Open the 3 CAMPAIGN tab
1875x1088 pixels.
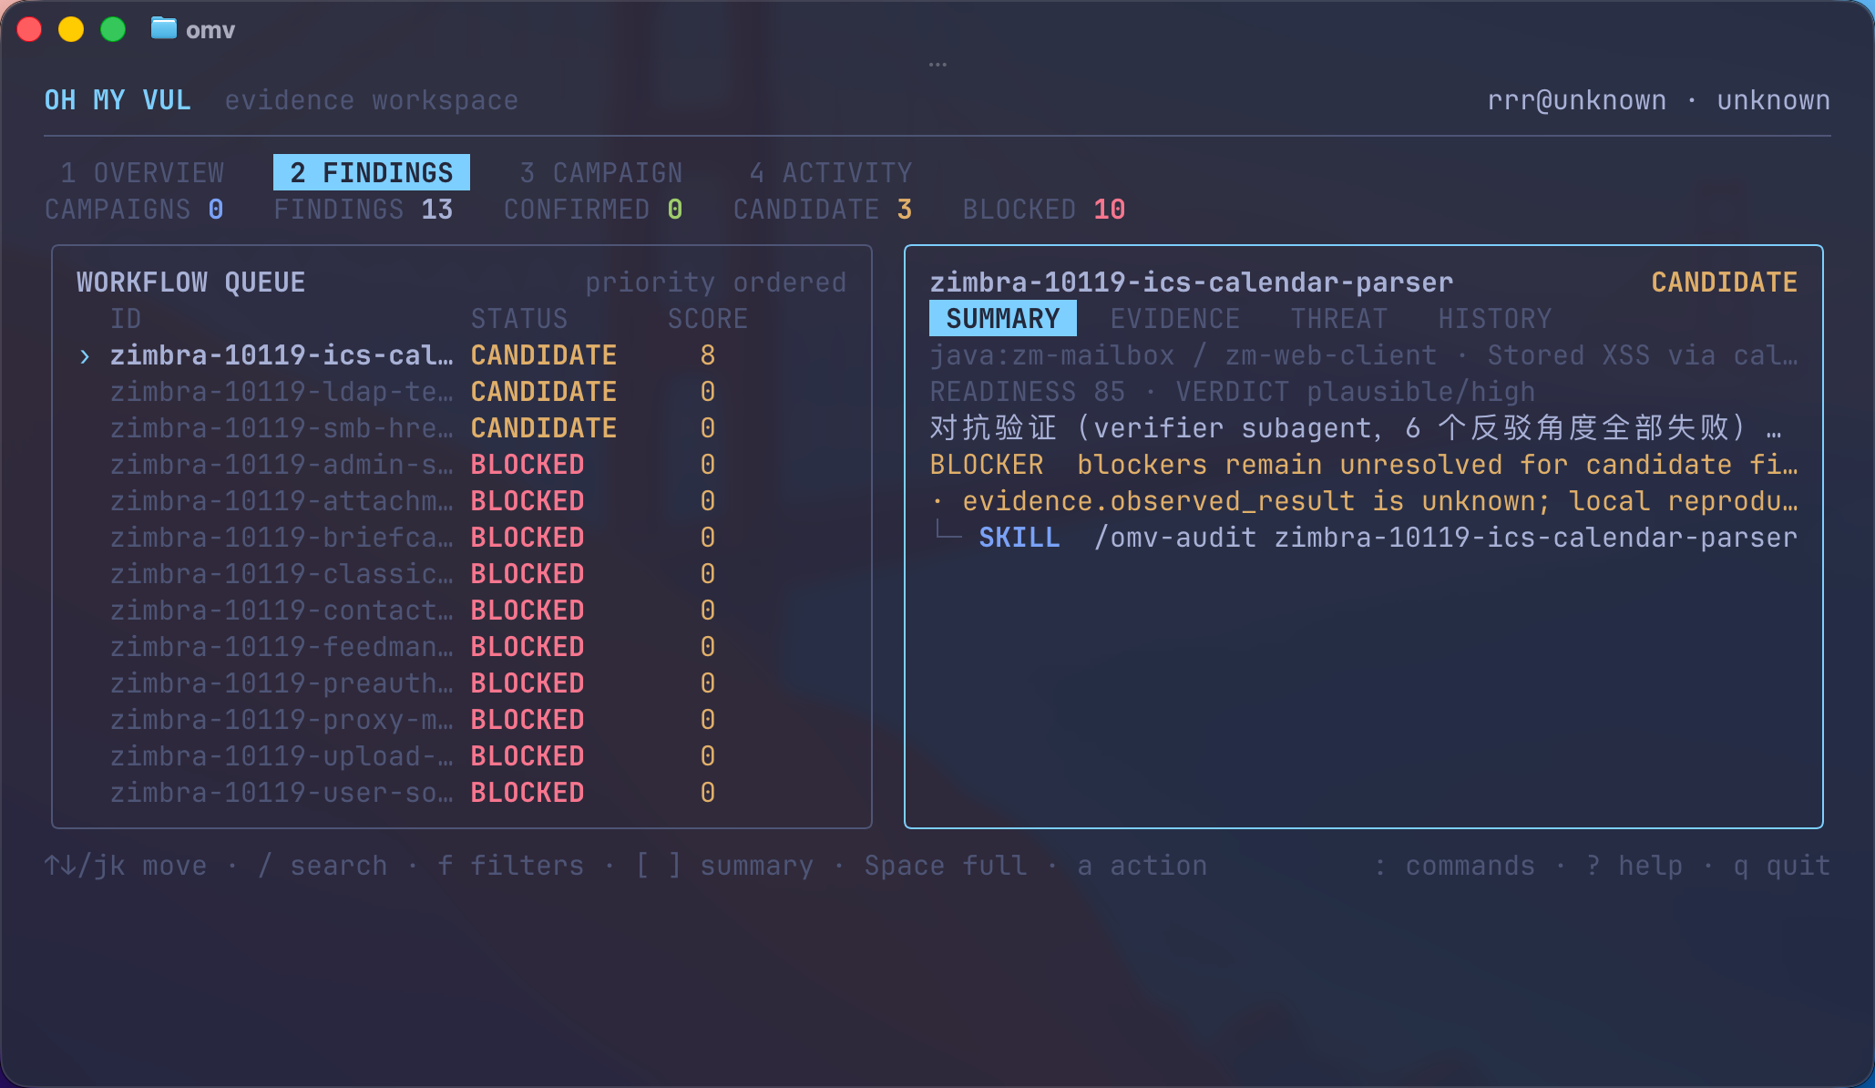[601, 172]
